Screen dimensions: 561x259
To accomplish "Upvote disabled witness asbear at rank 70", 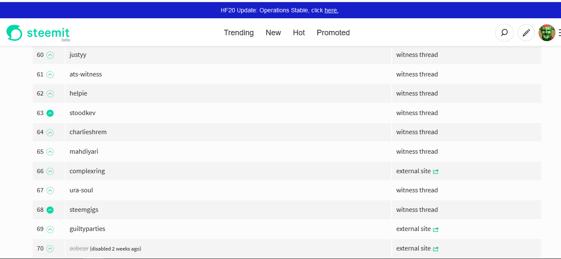I will (x=50, y=248).
